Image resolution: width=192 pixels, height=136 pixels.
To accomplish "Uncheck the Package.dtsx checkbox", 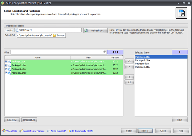I will pos(6,62).
